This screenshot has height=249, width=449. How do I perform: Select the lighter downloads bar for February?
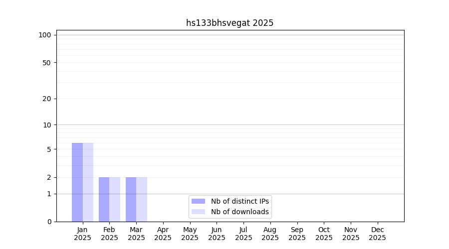[x=115, y=199]
